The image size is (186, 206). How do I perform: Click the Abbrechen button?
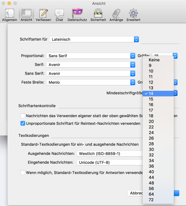click(x=136, y=193)
